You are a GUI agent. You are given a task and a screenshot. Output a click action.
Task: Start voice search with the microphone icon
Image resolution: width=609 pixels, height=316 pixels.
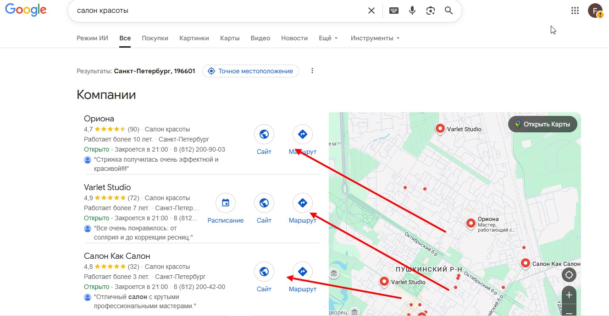pyautogui.click(x=412, y=11)
